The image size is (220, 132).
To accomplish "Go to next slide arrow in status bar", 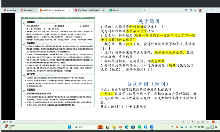I will point(192,122).
